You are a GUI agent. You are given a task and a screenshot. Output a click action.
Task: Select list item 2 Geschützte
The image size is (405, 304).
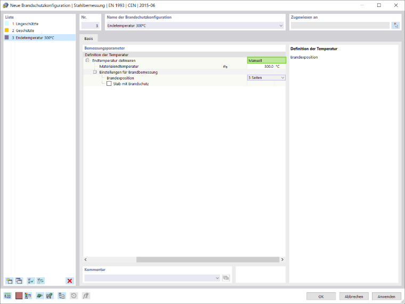[39, 30]
